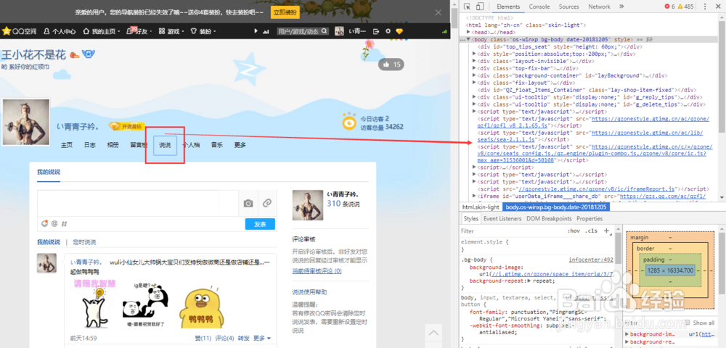Viewport: 726px width, 348px height.
Task: Click the 开通黄钻 badge button
Action: coord(126,126)
